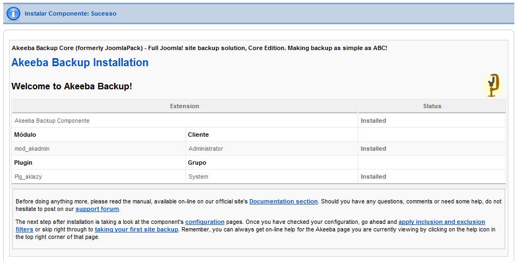Click the Módulo subheader
This screenshot has width=517, height=261.
tap(25, 135)
